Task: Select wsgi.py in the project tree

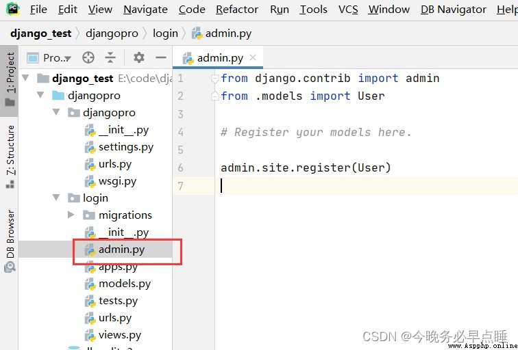Action: click(x=95, y=181)
